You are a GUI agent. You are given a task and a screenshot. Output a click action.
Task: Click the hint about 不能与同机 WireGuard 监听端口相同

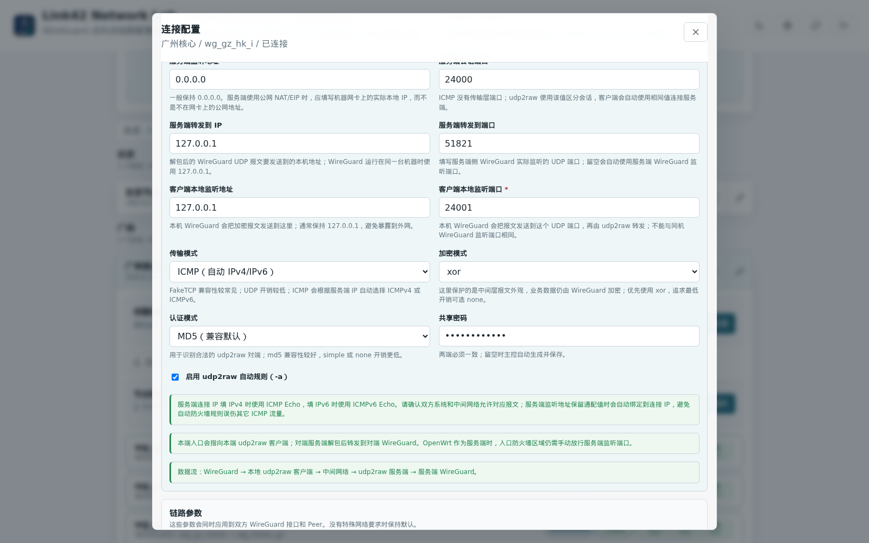pyautogui.click(x=562, y=230)
